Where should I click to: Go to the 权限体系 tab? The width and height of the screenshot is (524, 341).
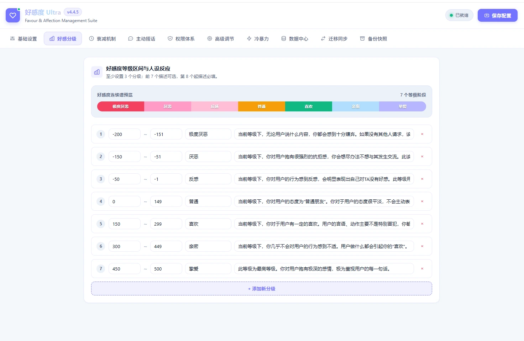pos(181,38)
